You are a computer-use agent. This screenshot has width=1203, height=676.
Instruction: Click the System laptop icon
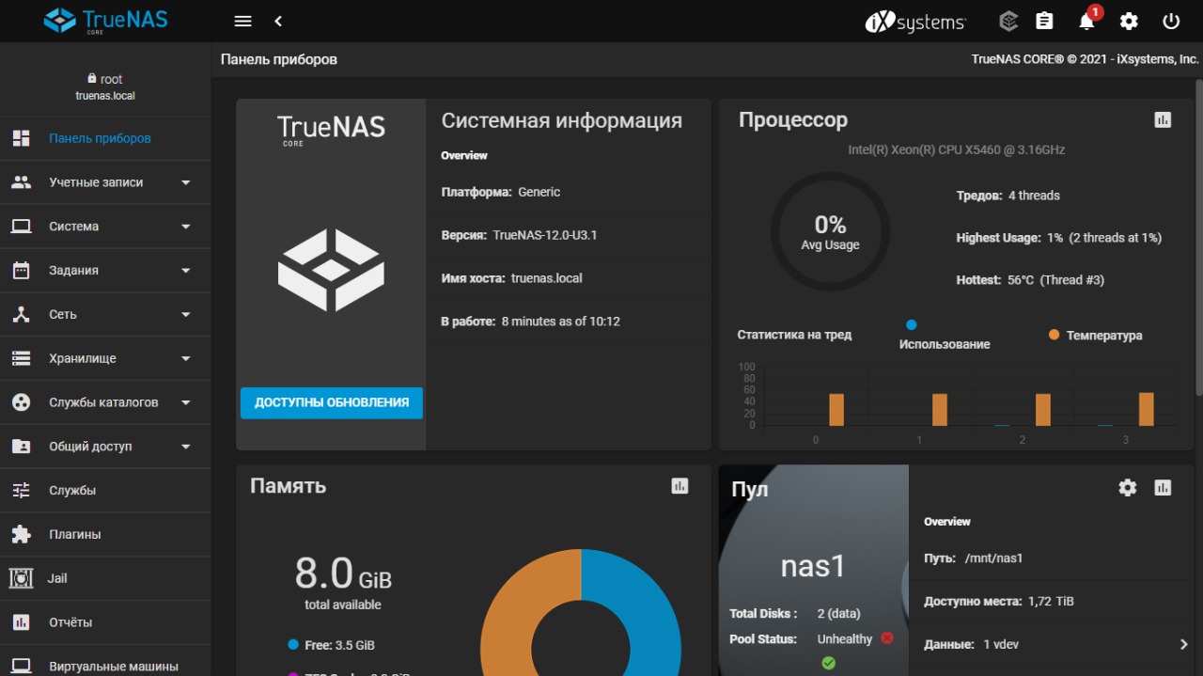click(x=21, y=227)
